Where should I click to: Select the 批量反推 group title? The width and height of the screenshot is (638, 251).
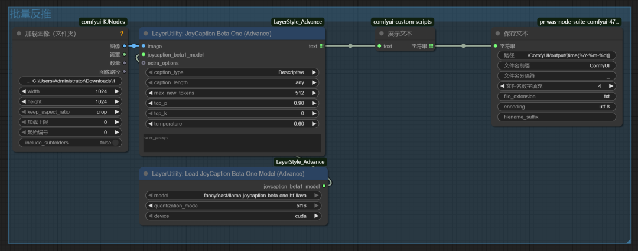pyautogui.click(x=31, y=14)
